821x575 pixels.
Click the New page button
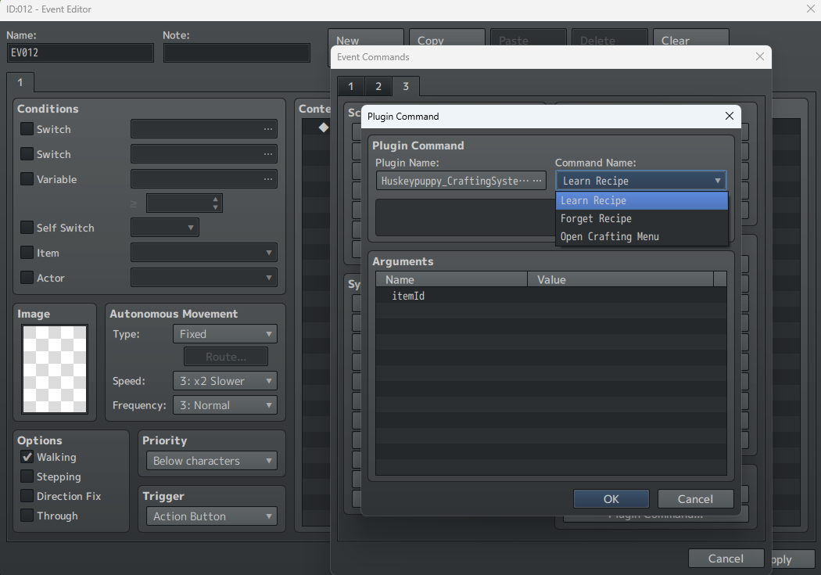pyautogui.click(x=366, y=38)
